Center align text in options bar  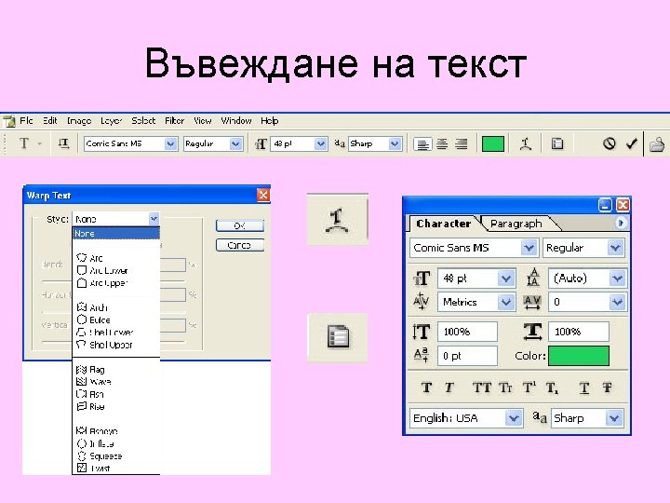[442, 143]
